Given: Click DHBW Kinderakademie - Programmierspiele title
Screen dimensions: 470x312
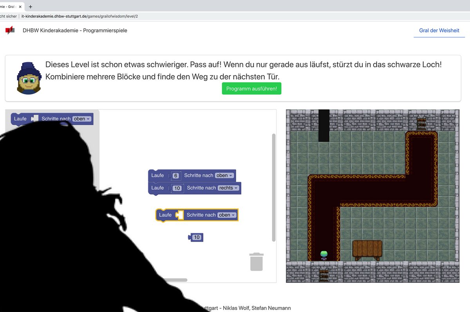Looking at the screenshot, I should (75, 30).
